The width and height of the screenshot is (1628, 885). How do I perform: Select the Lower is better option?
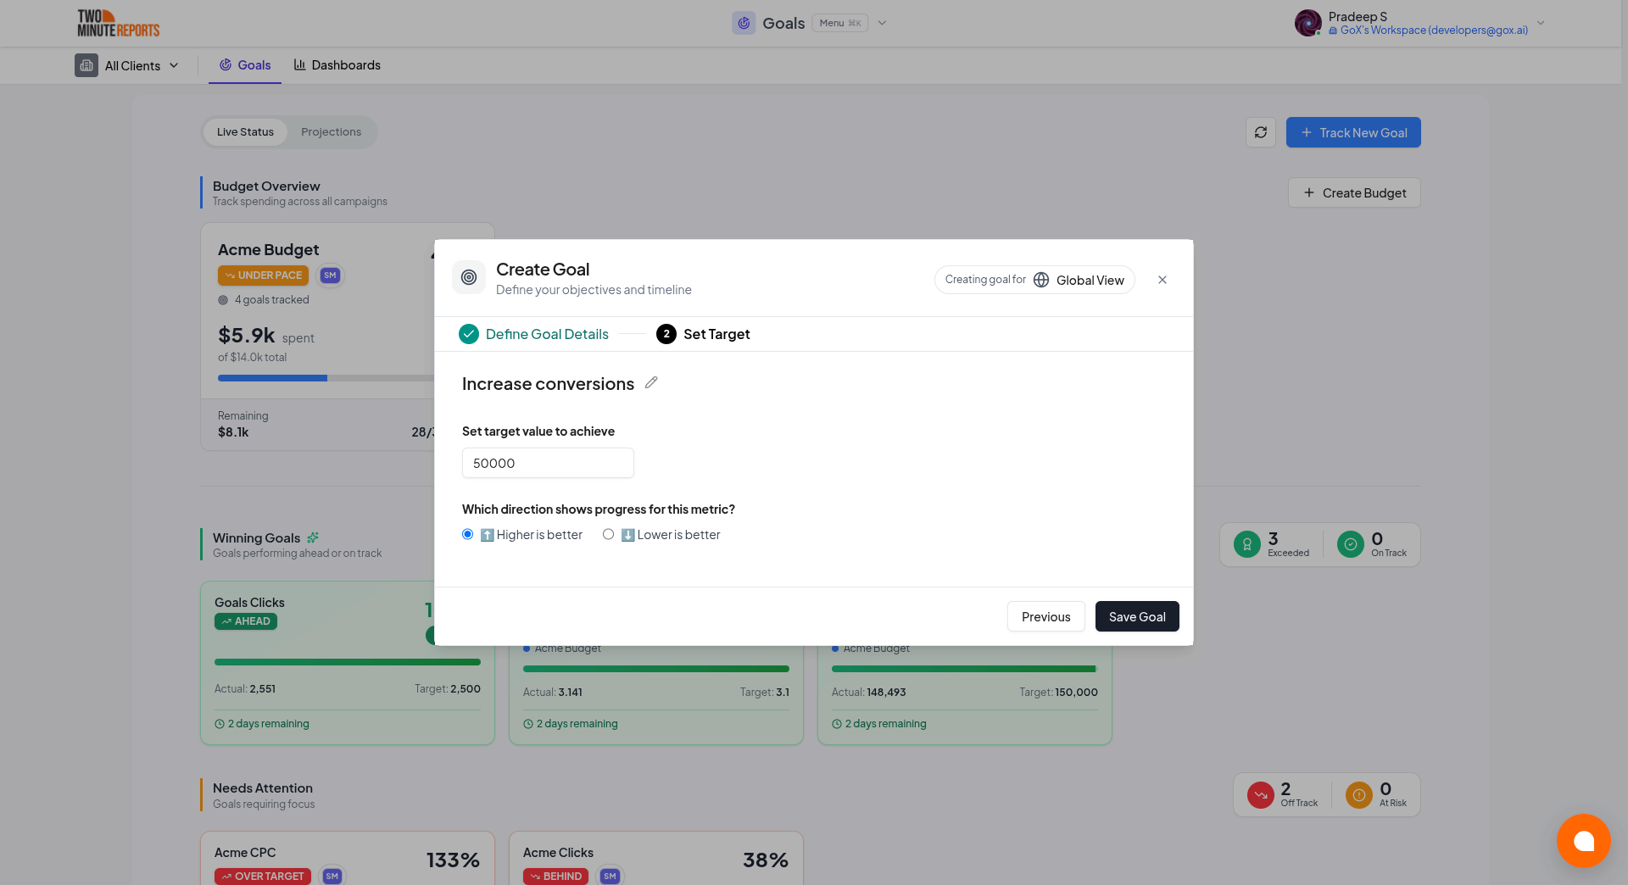tap(608, 534)
